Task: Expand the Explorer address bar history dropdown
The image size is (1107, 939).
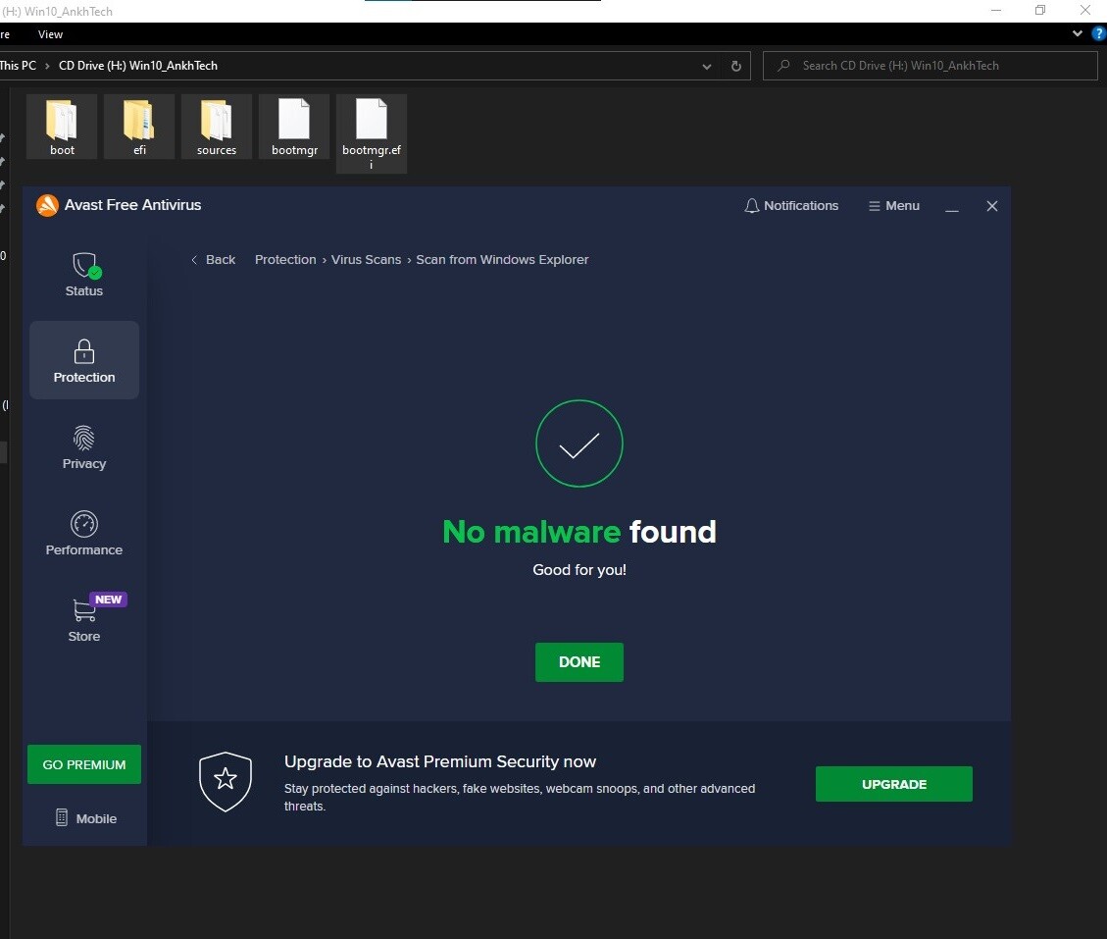Action: point(706,66)
